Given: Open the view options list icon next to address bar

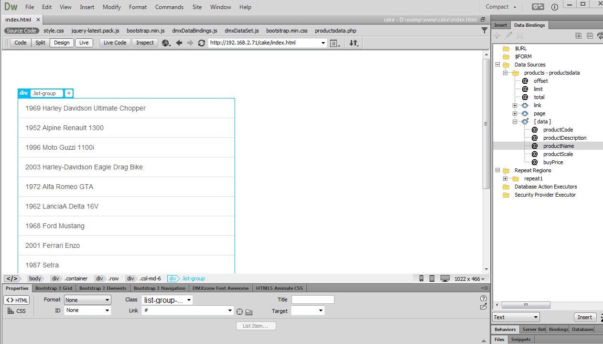Looking at the screenshot, I should pyautogui.click(x=335, y=43).
